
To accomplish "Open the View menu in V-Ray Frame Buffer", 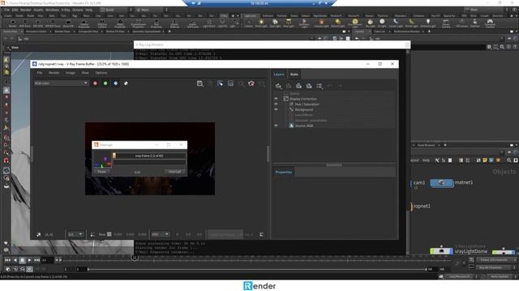I will coord(85,73).
